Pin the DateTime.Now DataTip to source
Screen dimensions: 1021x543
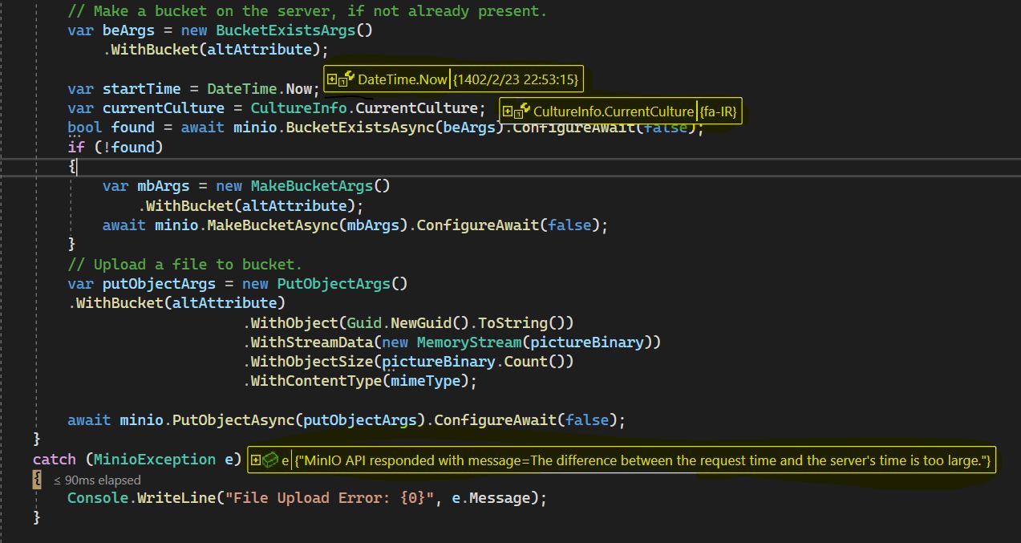coord(351,76)
